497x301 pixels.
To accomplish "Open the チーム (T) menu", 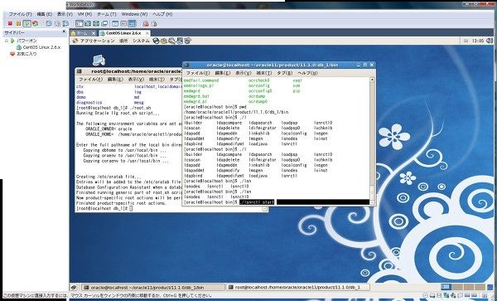I will (x=107, y=14).
